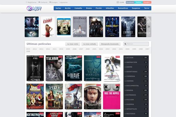Image resolution: width=176 pixels, height=117 pixels.
Task: Expand the ESTRENOS sidebar category
Action: point(136,95)
